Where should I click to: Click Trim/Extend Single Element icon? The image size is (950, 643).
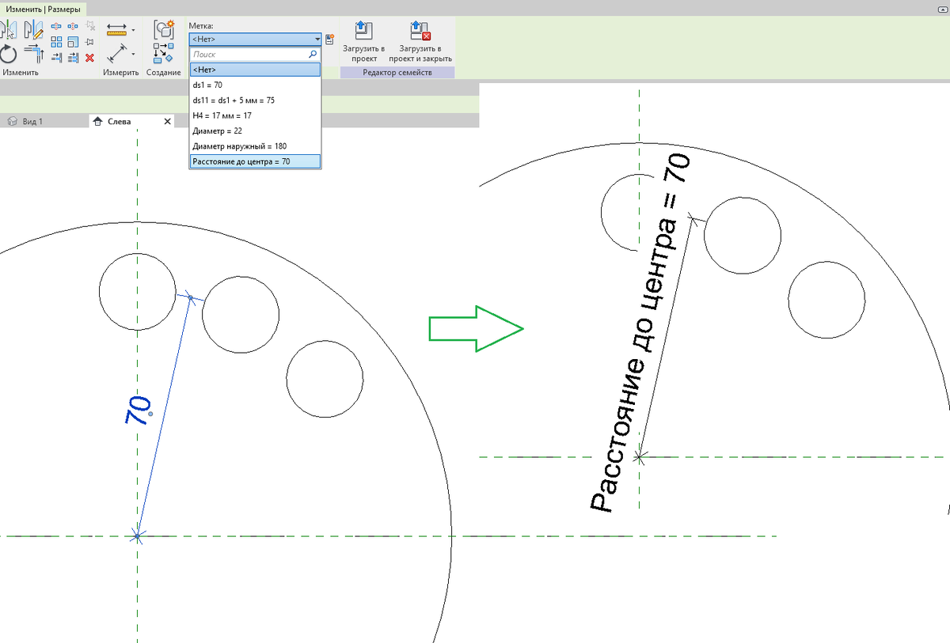(56, 58)
